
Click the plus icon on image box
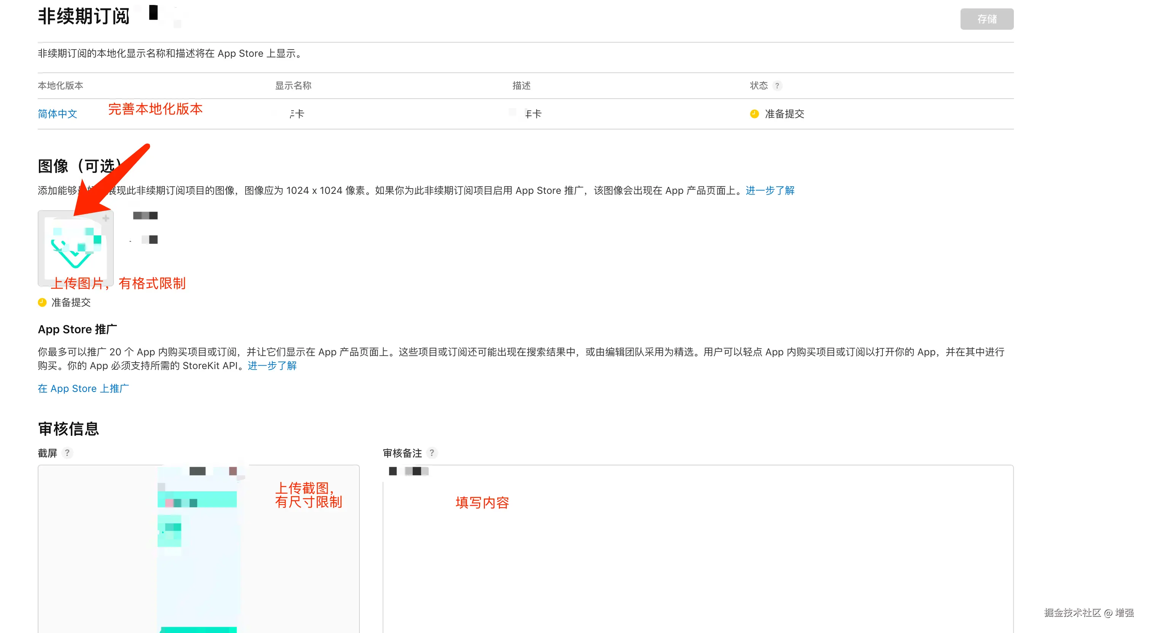[x=106, y=218]
